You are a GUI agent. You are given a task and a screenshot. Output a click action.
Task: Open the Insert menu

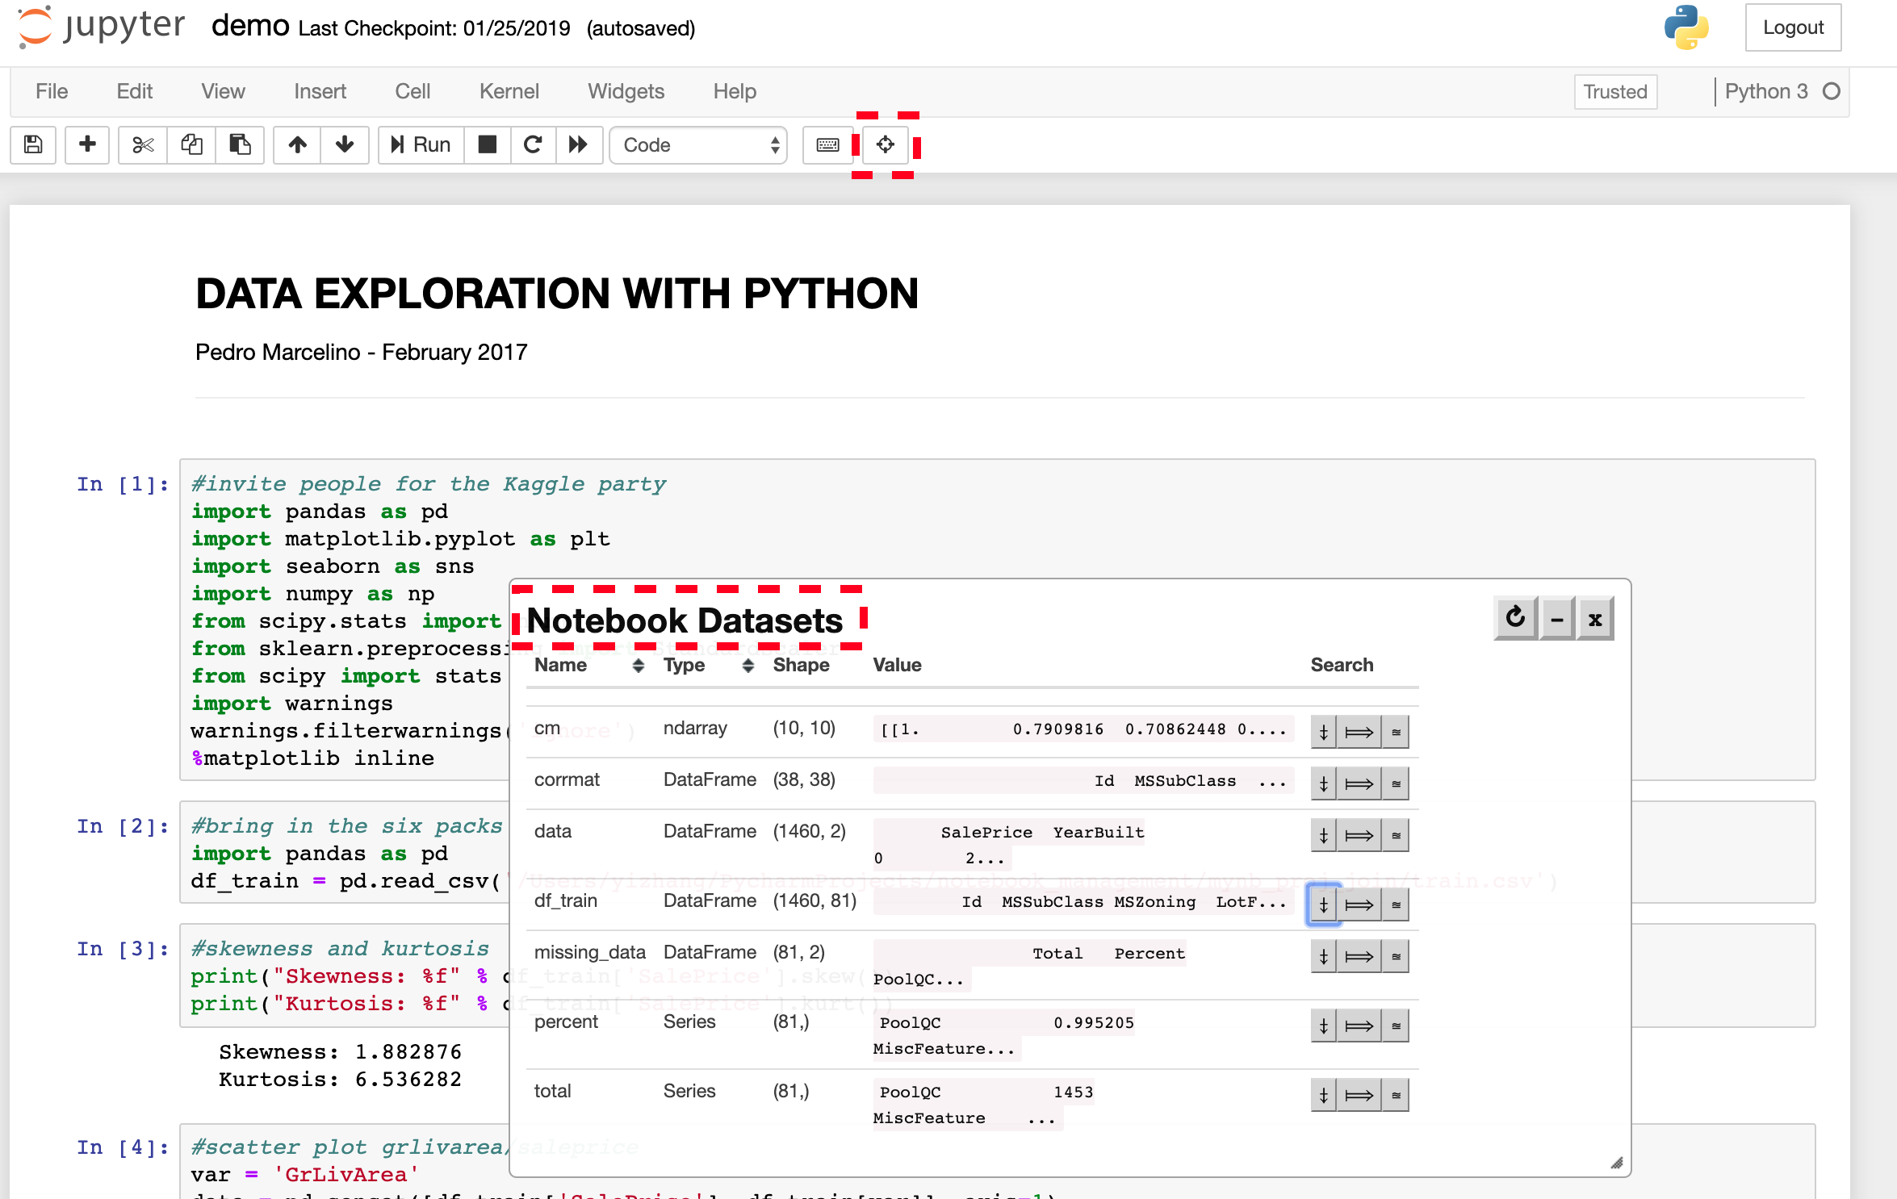coord(320,91)
